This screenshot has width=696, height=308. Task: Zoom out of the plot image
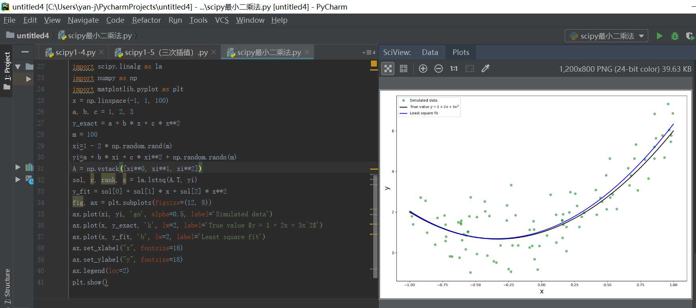coord(438,69)
